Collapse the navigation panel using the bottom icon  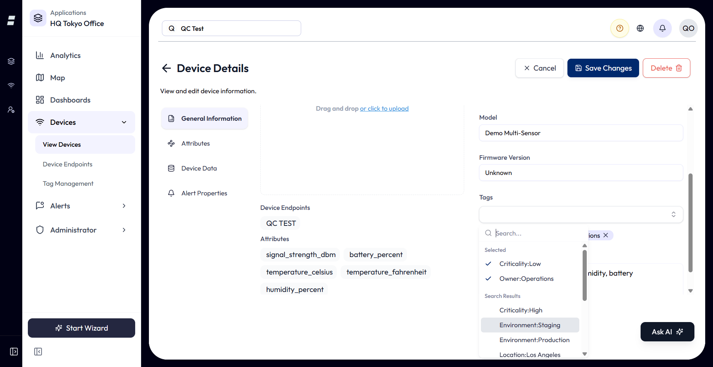click(x=38, y=351)
